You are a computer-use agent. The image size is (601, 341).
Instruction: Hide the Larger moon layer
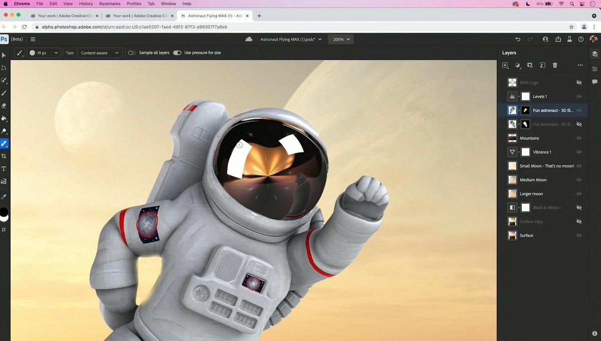[x=579, y=194]
